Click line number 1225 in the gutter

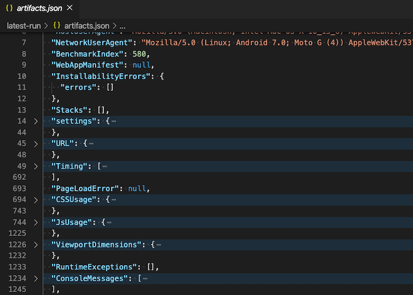[x=17, y=234]
